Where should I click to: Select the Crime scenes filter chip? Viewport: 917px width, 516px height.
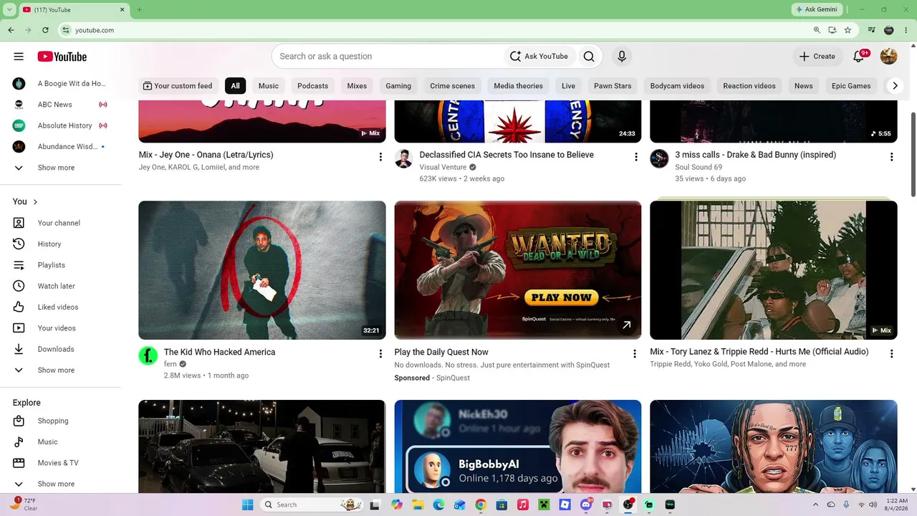(x=453, y=86)
